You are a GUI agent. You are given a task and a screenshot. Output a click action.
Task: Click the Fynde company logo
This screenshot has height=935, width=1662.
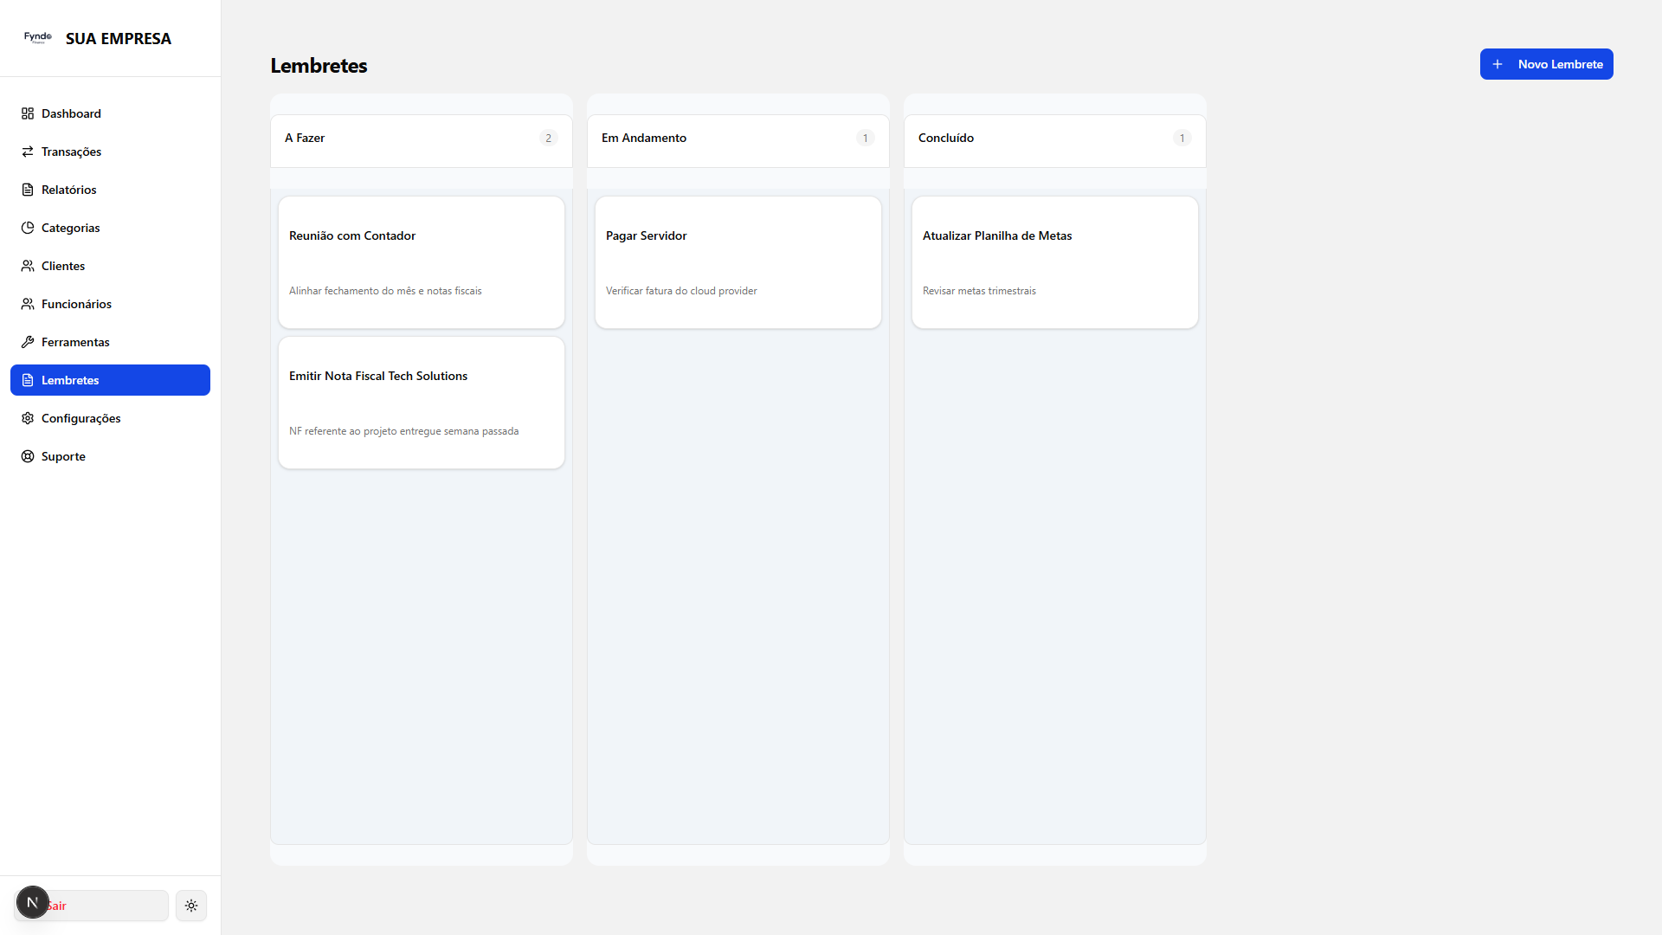(x=38, y=38)
